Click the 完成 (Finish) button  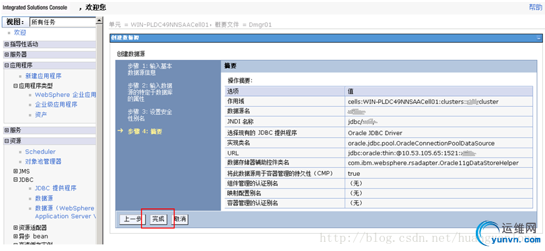(x=158, y=219)
